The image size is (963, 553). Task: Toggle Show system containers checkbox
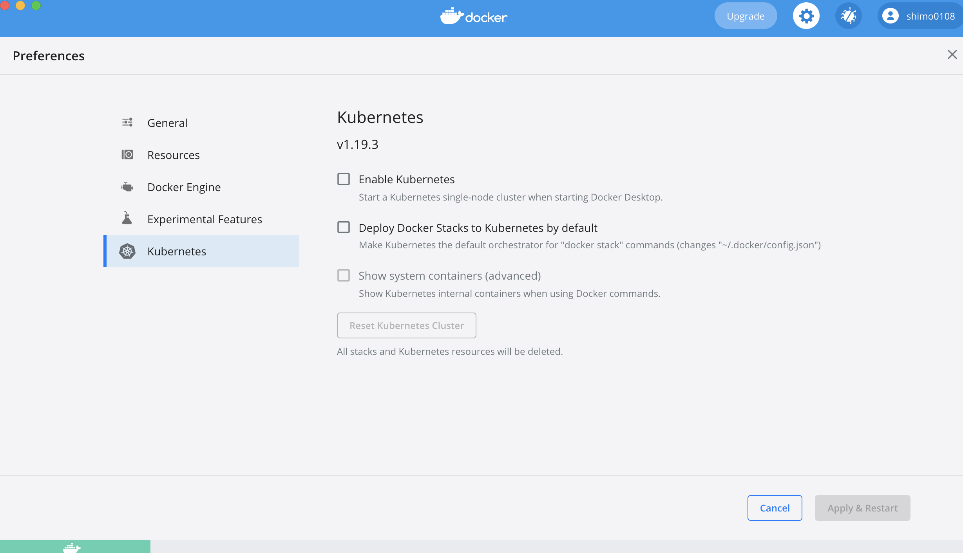[x=344, y=275]
